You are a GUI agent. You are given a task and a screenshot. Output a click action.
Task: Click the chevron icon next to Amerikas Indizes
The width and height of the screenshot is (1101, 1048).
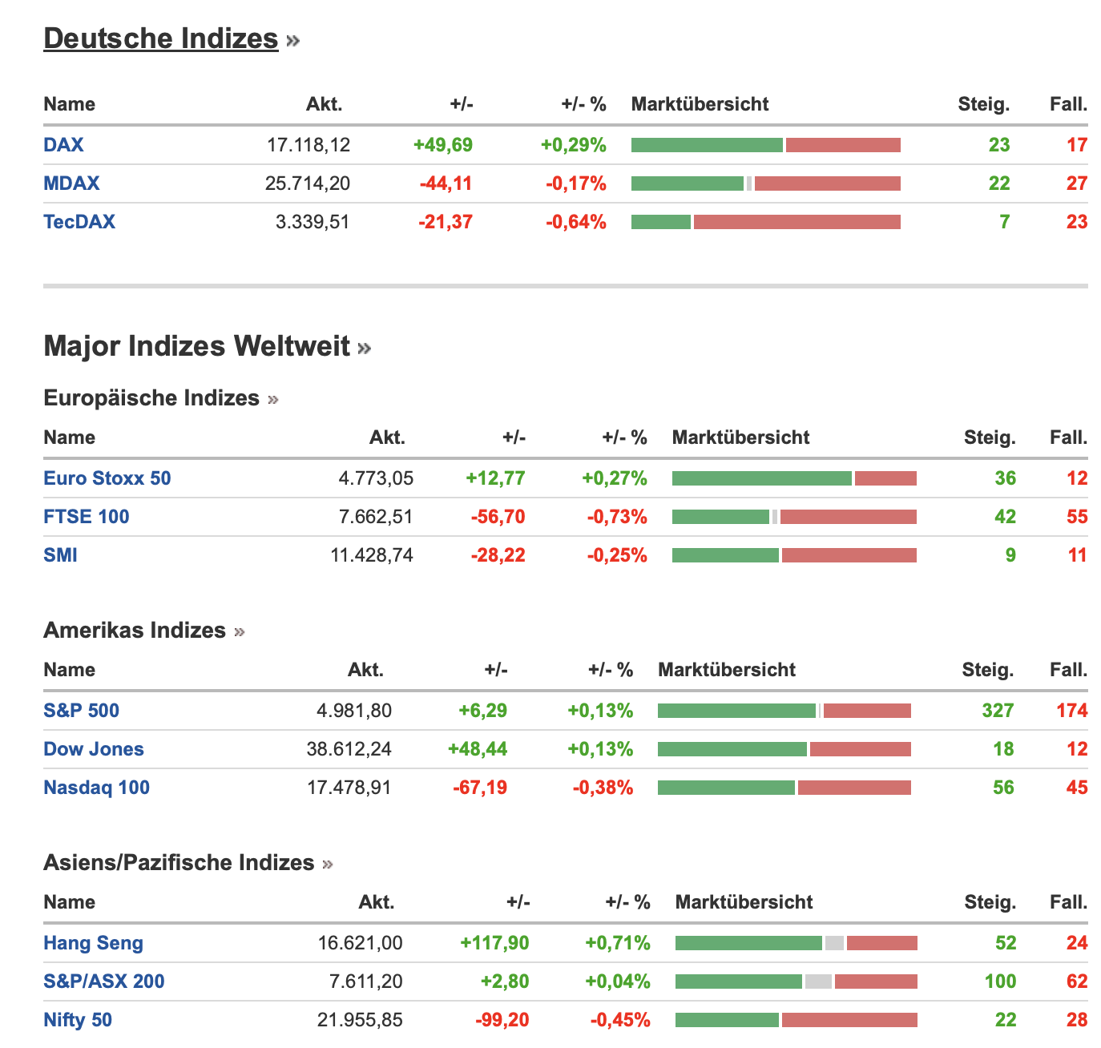click(x=240, y=631)
